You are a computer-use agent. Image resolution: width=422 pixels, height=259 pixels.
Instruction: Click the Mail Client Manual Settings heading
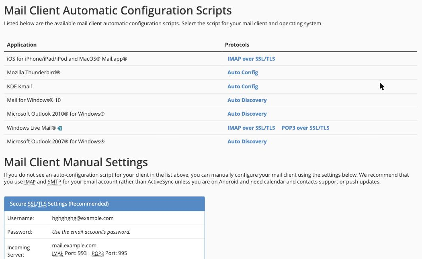pyautogui.click(x=76, y=162)
